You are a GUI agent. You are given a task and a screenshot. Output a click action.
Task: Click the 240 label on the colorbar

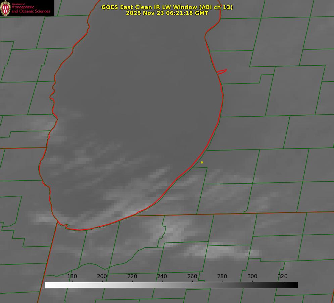162,277
